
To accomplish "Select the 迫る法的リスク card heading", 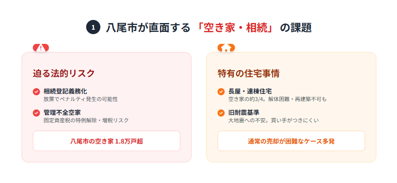I will (64, 73).
